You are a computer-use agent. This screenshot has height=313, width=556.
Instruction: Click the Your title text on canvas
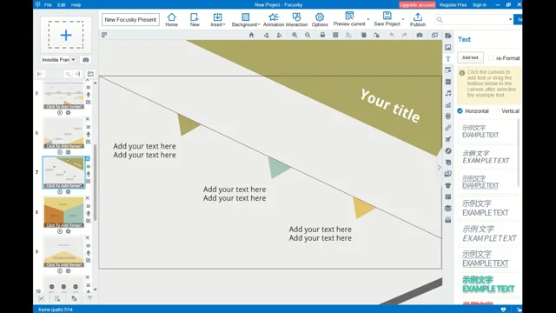click(390, 105)
